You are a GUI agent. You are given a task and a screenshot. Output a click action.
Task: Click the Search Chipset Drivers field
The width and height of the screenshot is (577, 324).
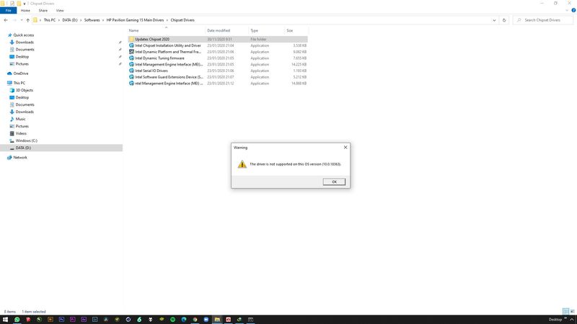543,20
